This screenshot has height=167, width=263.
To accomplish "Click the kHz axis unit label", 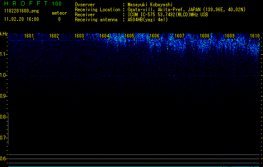I will pos(4,34).
